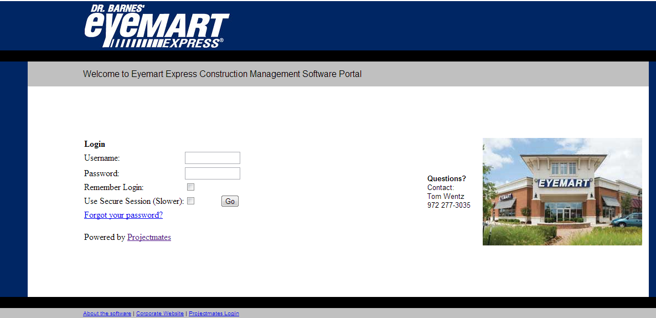
Task: Tick the Use Secure Session checkbox
Action: click(x=191, y=201)
